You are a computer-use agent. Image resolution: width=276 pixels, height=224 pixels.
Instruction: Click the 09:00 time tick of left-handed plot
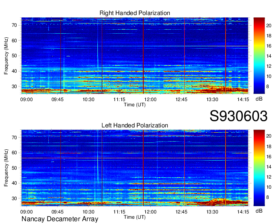point(26,212)
